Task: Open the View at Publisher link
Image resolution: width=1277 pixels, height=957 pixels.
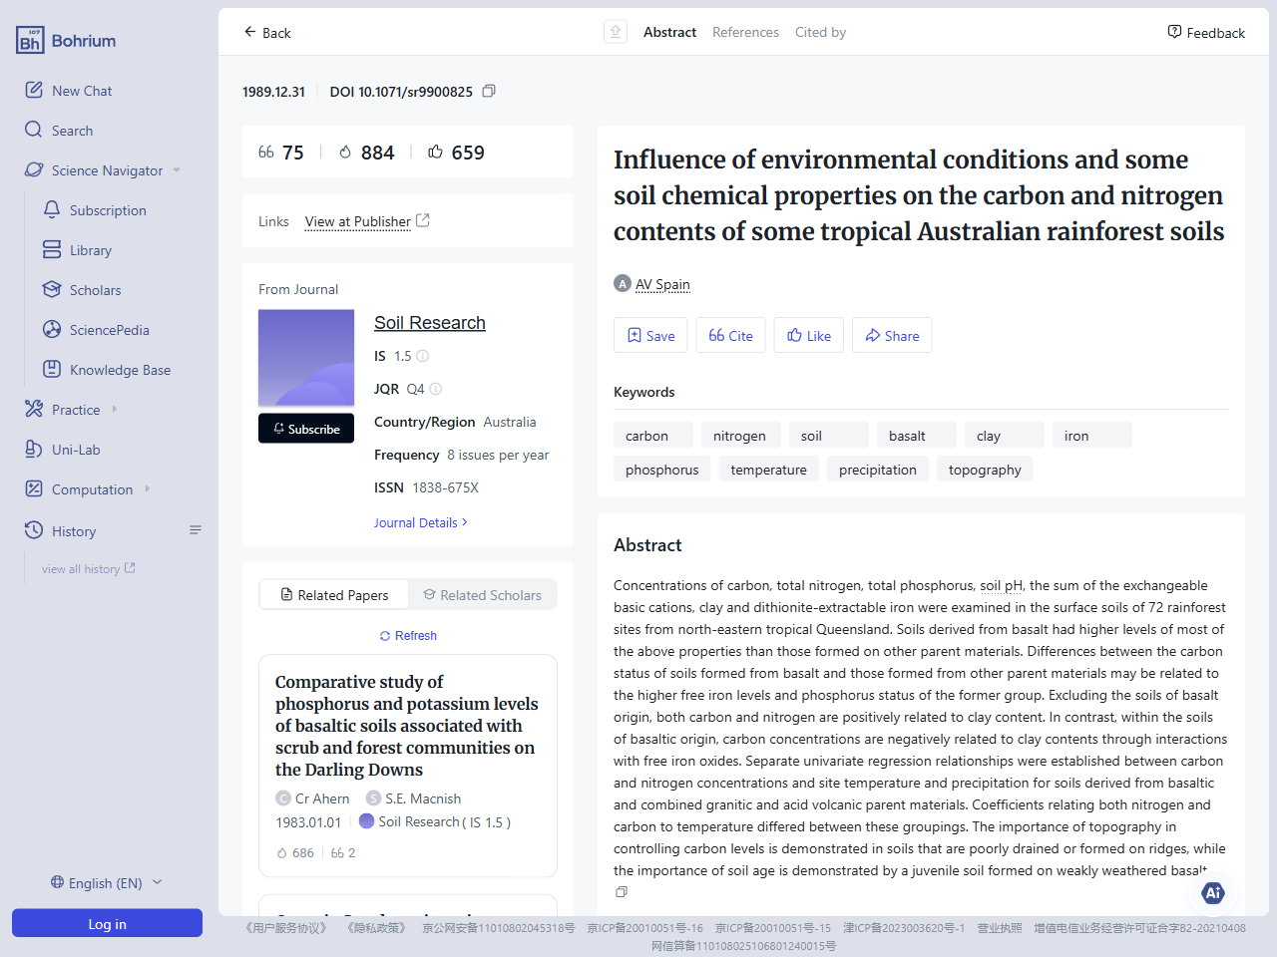Action: pos(359,221)
